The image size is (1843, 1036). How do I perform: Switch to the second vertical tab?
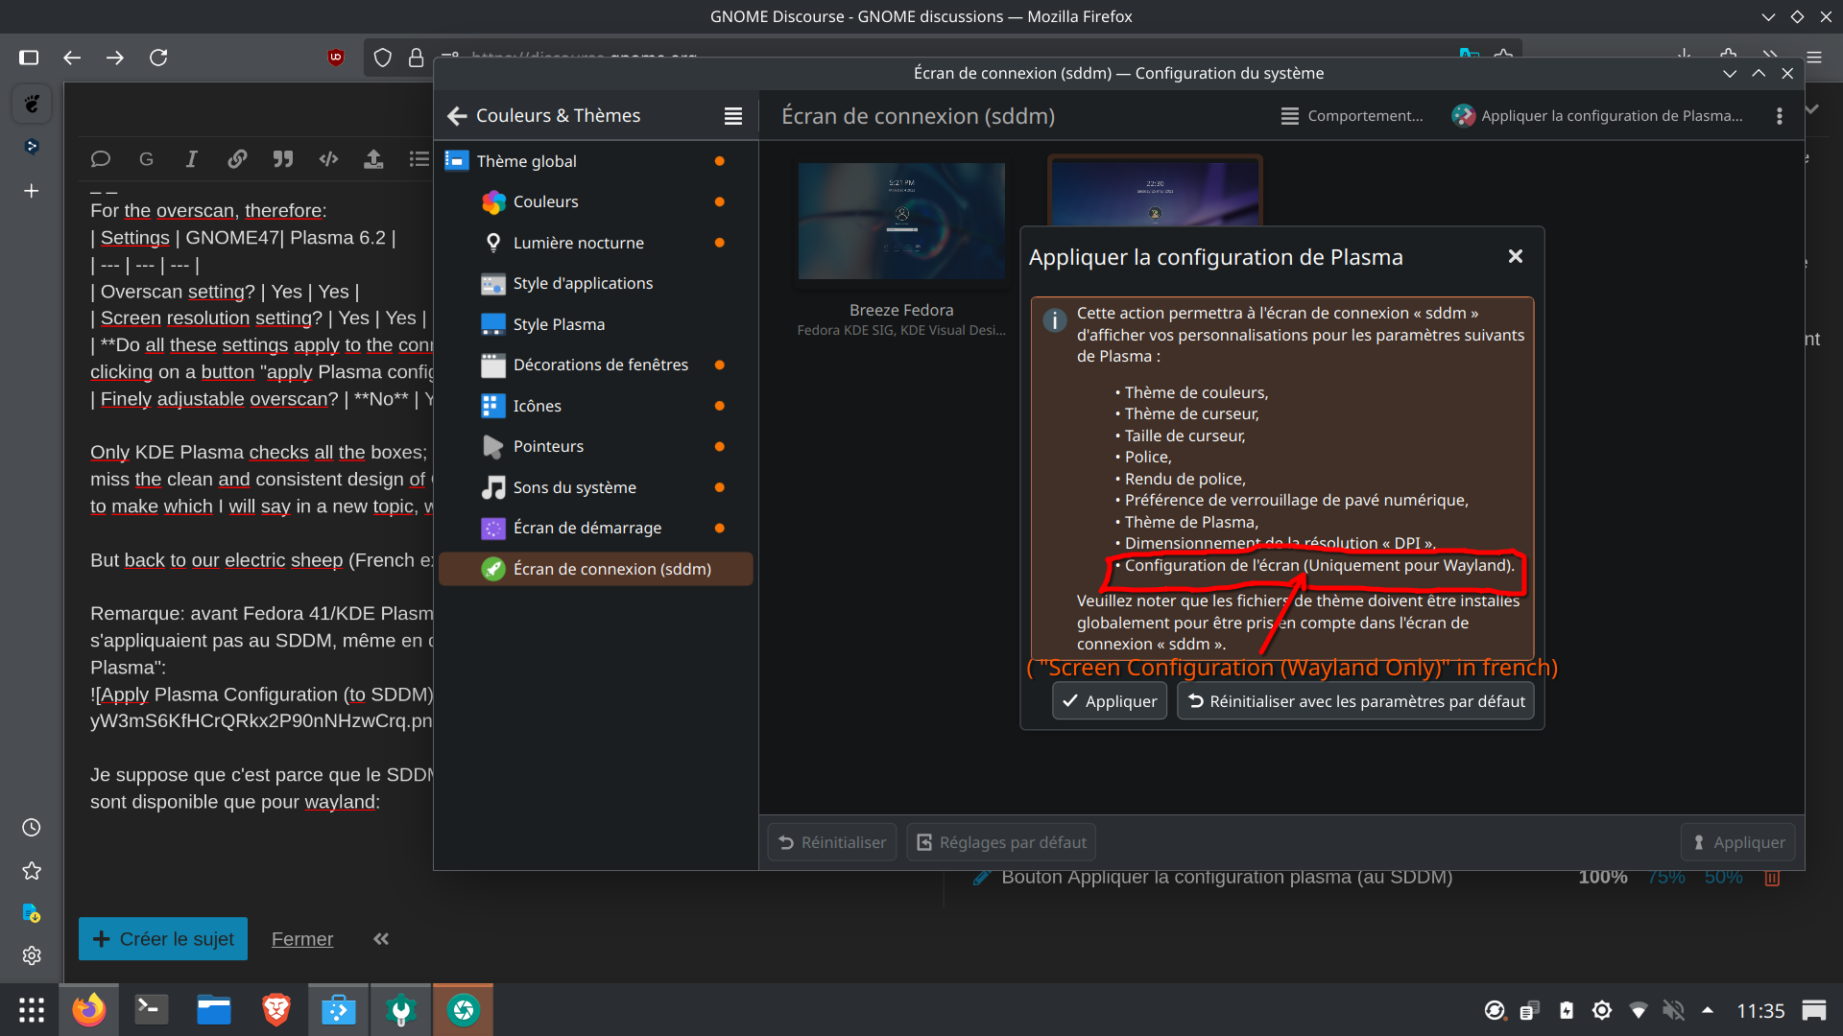tap(32, 147)
